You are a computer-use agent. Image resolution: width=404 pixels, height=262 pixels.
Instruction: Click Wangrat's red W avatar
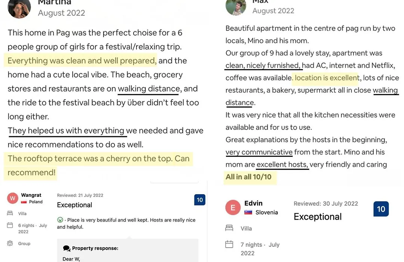(12, 198)
